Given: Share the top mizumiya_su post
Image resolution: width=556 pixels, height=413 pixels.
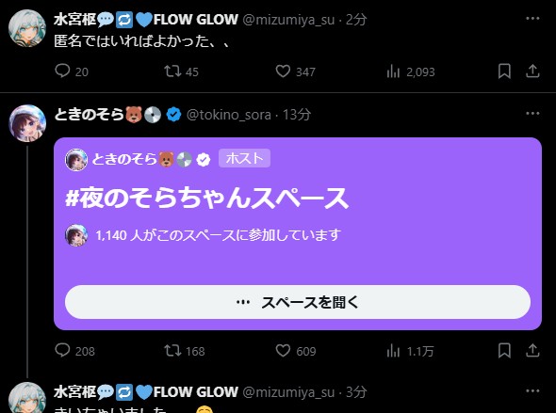Looking at the screenshot, I should [x=532, y=71].
